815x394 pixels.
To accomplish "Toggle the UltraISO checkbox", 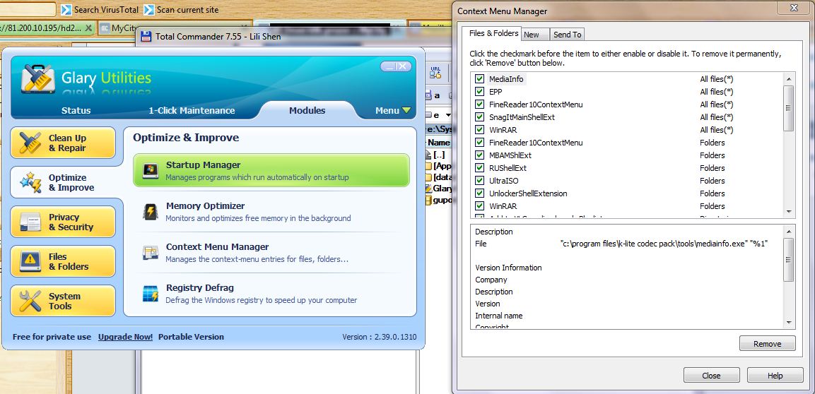I will tap(479, 181).
